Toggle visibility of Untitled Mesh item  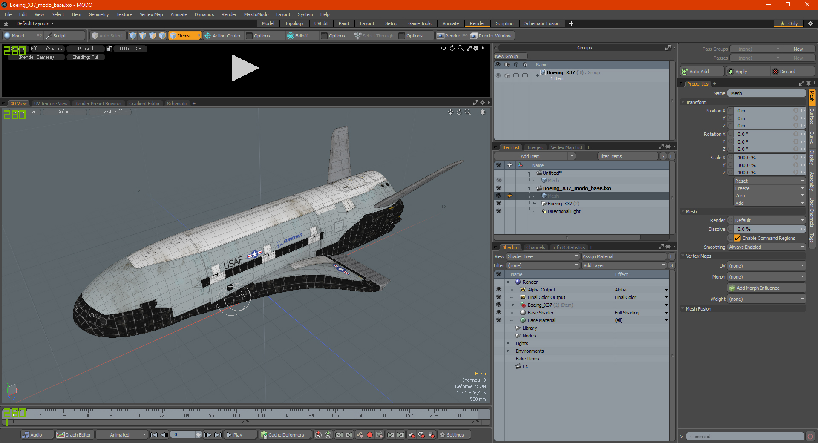pos(498,181)
